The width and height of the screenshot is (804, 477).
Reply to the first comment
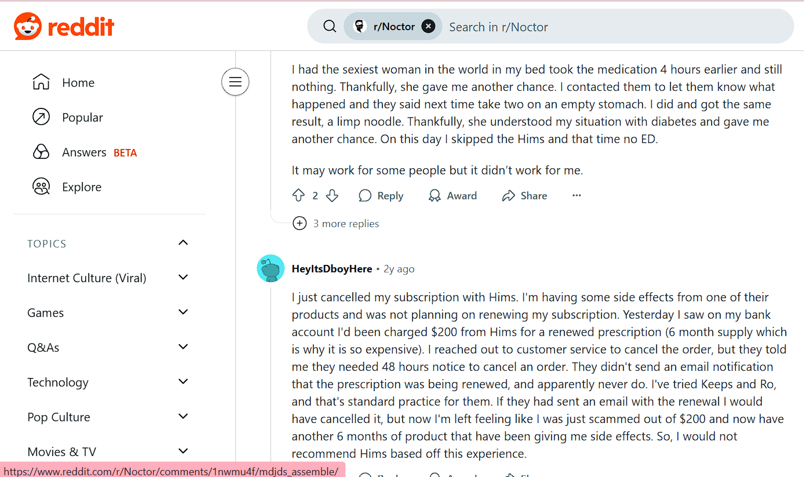coord(381,196)
